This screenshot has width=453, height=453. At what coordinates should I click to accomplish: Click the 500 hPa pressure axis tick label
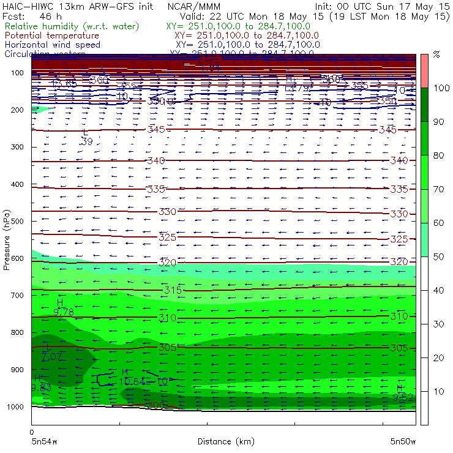click(x=17, y=222)
